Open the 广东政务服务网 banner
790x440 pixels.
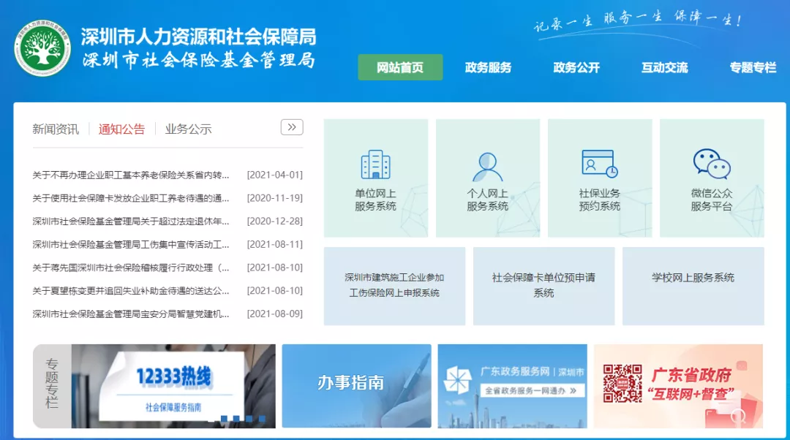pos(512,386)
